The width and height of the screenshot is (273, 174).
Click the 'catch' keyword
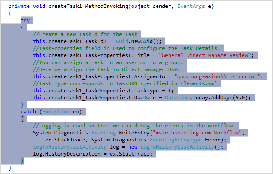pyautogui.click(x=28, y=112)
